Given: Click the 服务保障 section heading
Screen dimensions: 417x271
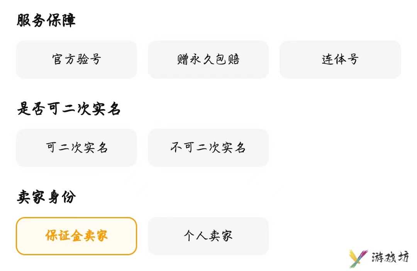Looking at the screenshot, I should click(46, 20).
